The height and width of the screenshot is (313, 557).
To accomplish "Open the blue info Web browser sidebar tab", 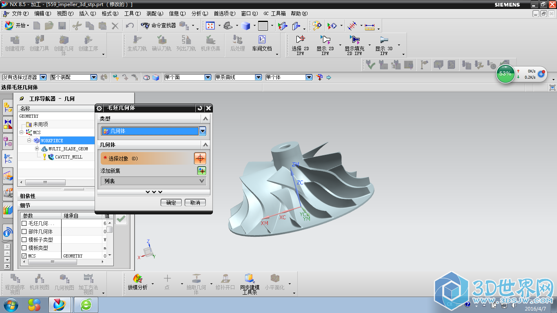I will (7, 233).
